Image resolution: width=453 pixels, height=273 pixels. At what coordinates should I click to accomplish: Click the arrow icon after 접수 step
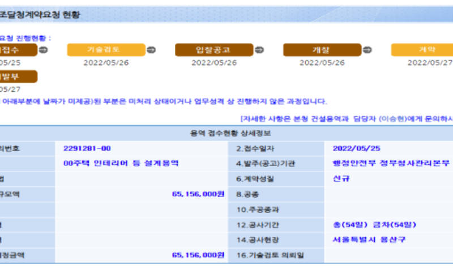43,50
